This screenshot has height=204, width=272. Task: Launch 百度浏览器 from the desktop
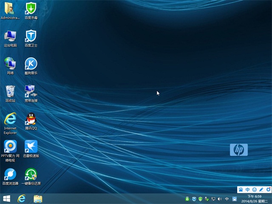10,174
